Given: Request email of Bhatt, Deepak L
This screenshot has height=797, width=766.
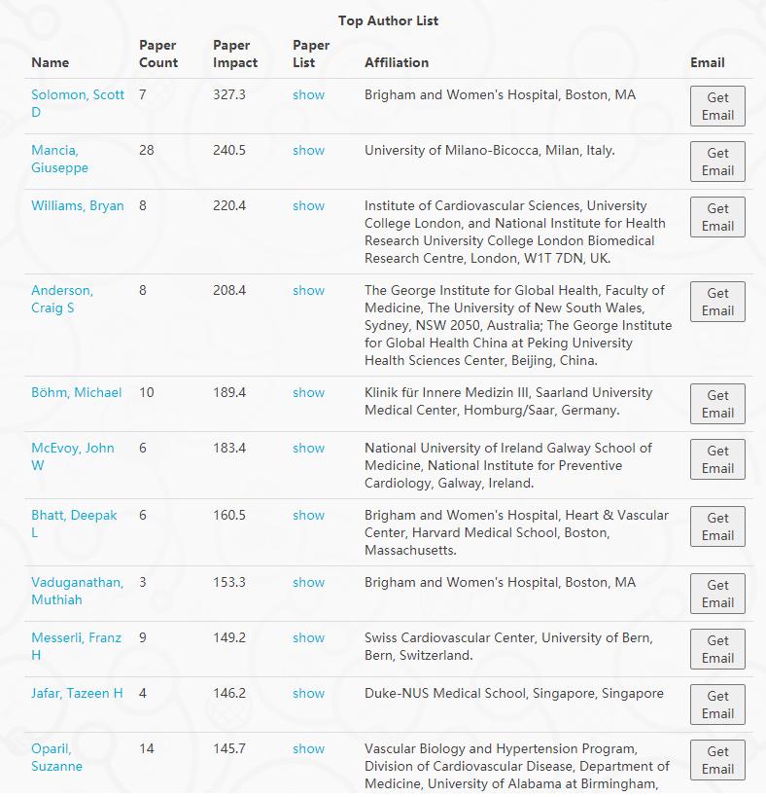Looking at the screenshot, I should pos(717,526).
